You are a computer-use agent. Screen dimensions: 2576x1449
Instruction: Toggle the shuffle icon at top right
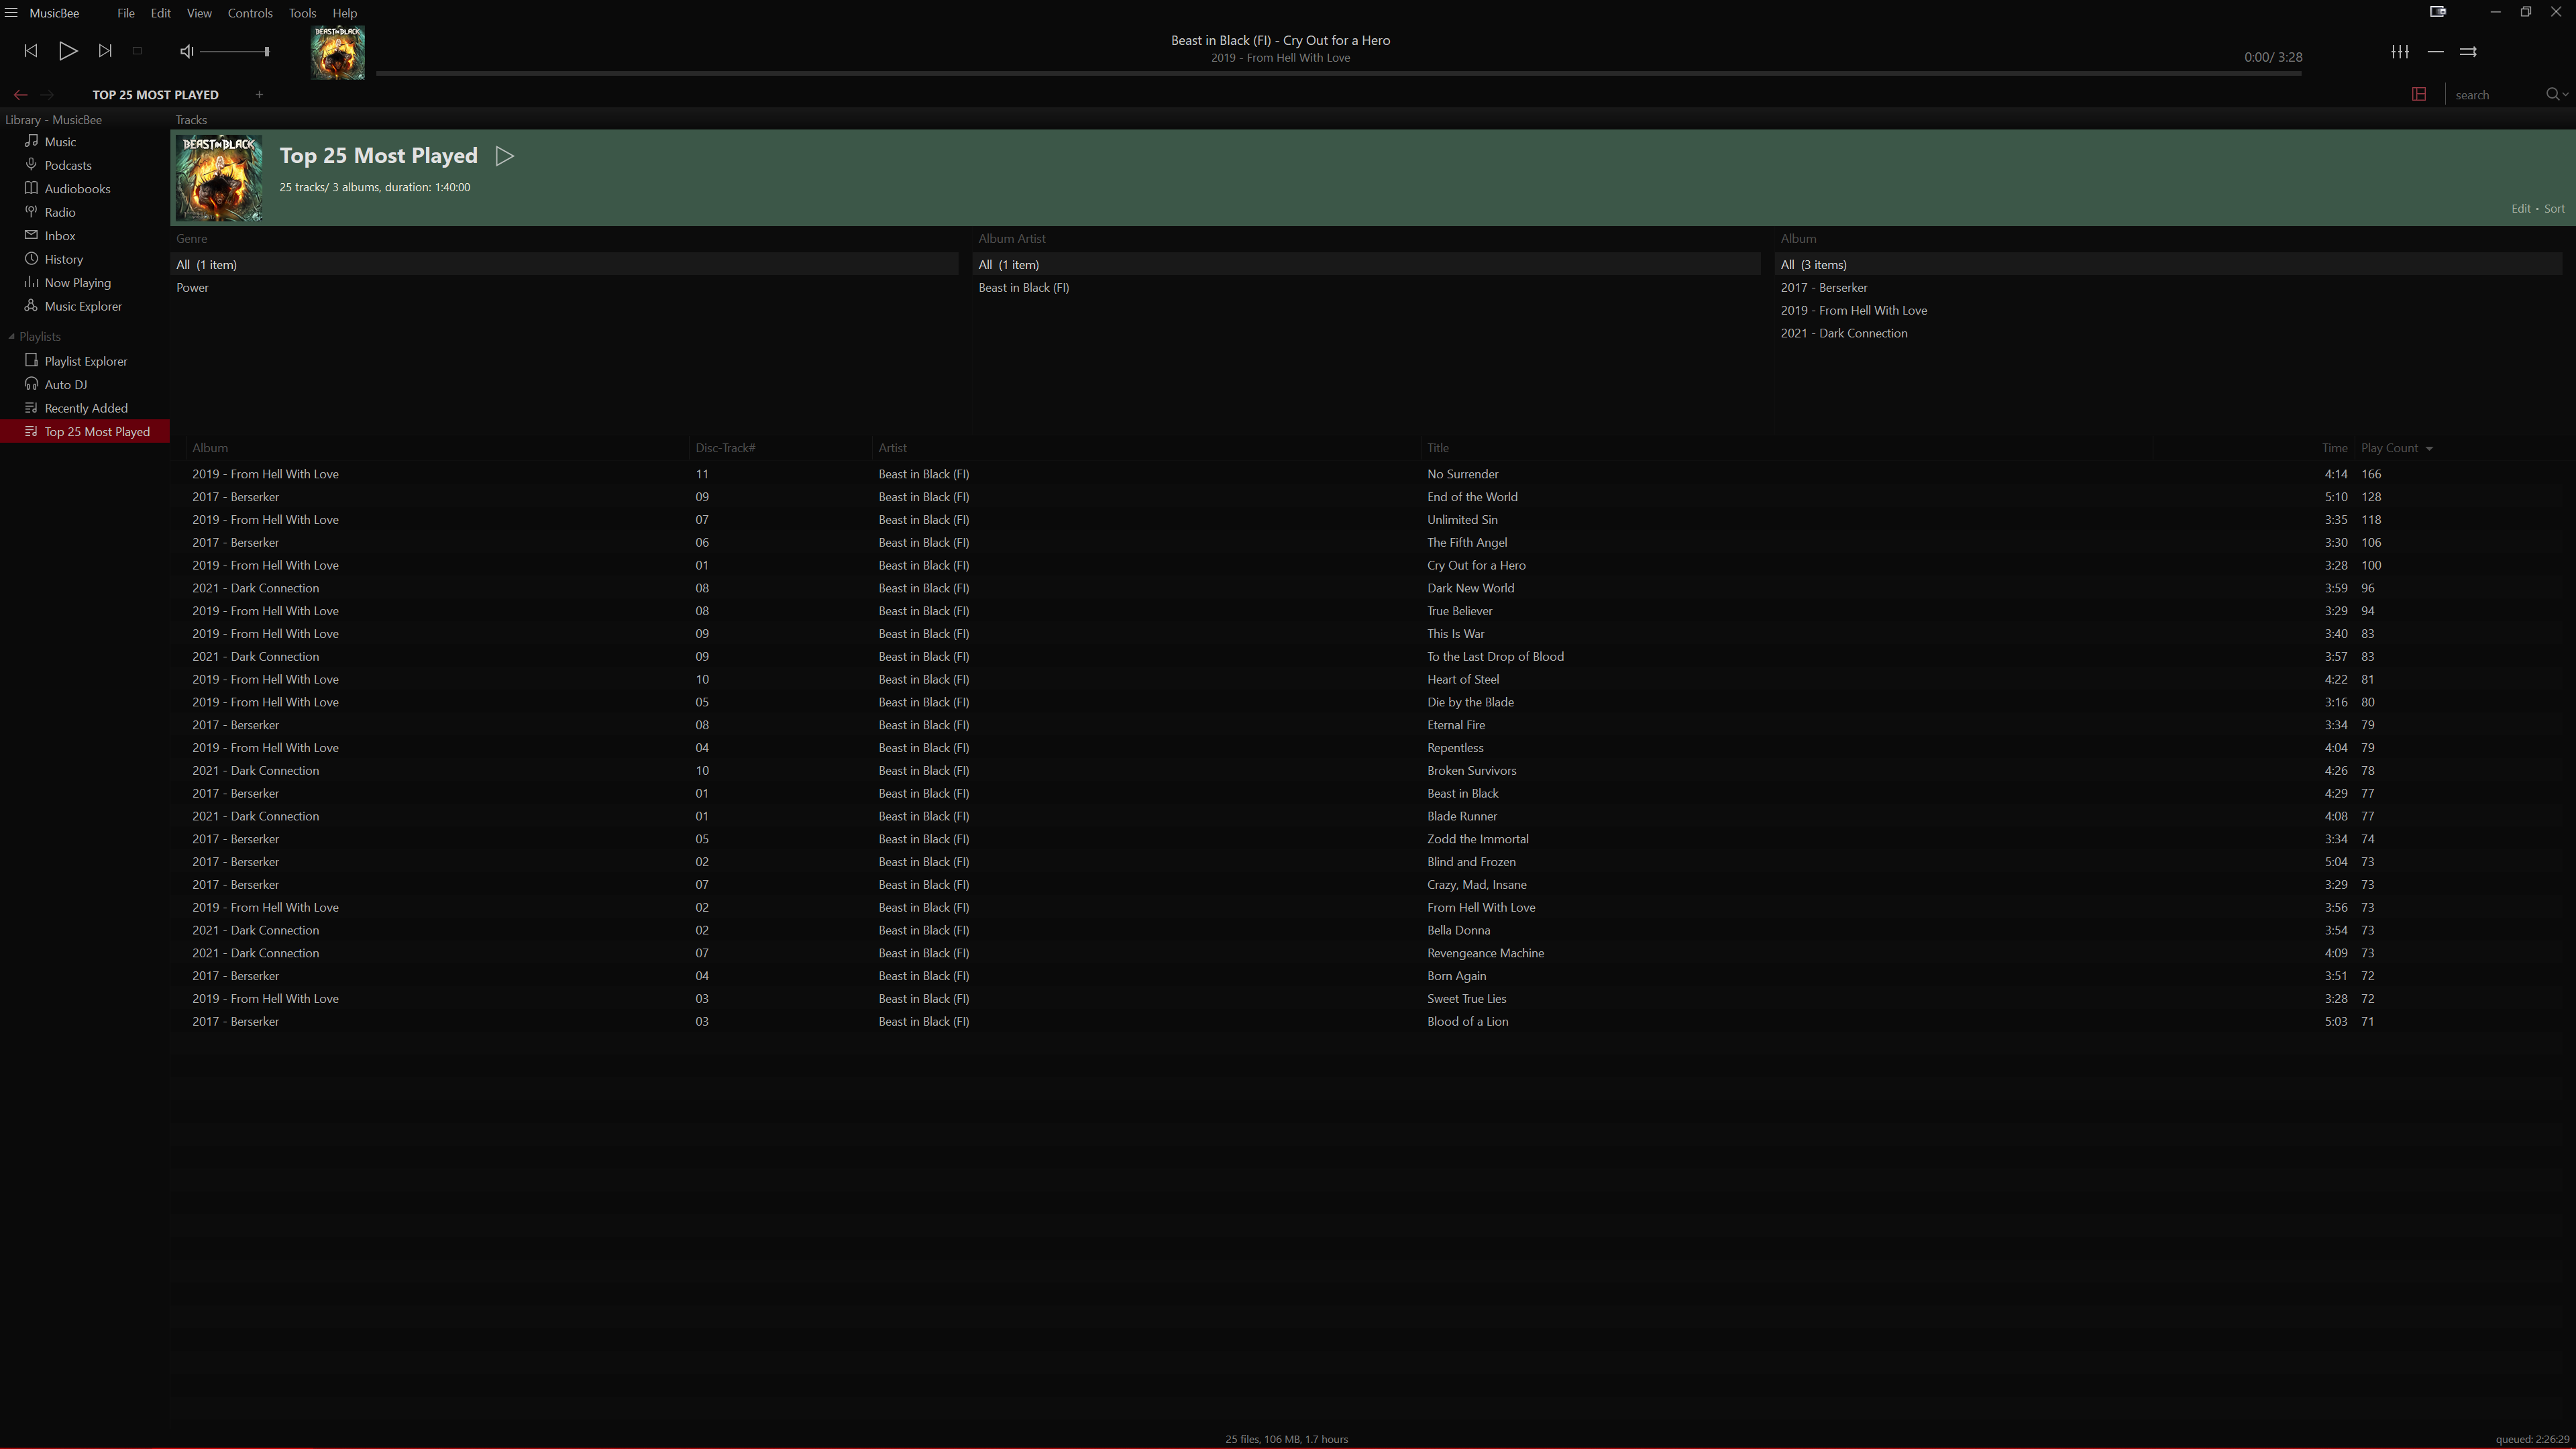pos(2468,51)
